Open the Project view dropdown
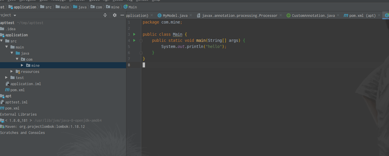The height and width of the screenshot is (156, 389). (15, 15)
